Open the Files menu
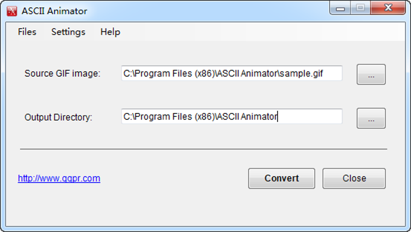Viewport: 411px width, 232px height. click(x=27, y=32)
